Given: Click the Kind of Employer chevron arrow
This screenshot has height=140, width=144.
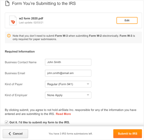Looking at the screenshot, I should (88, 95).
